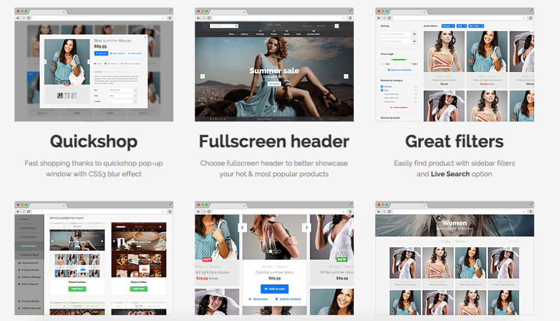Screen dimensions: 560x321
Task: Click next arrow on Colorful summer dress image
Action: tap(306, 228)
